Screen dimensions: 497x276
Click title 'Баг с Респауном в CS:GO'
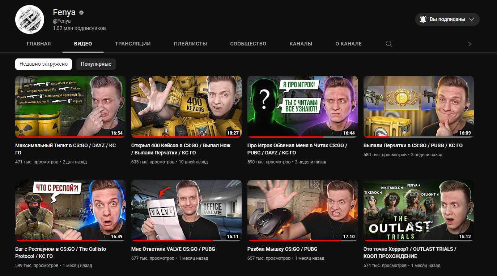pyautogui.click(x=61, y=253)
